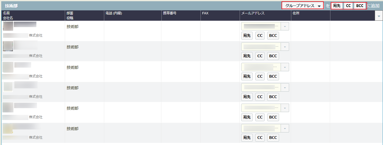The width and height of the screenshot is (383, 145).
Task: Add group address to CC in header
Action: point(348,6)
